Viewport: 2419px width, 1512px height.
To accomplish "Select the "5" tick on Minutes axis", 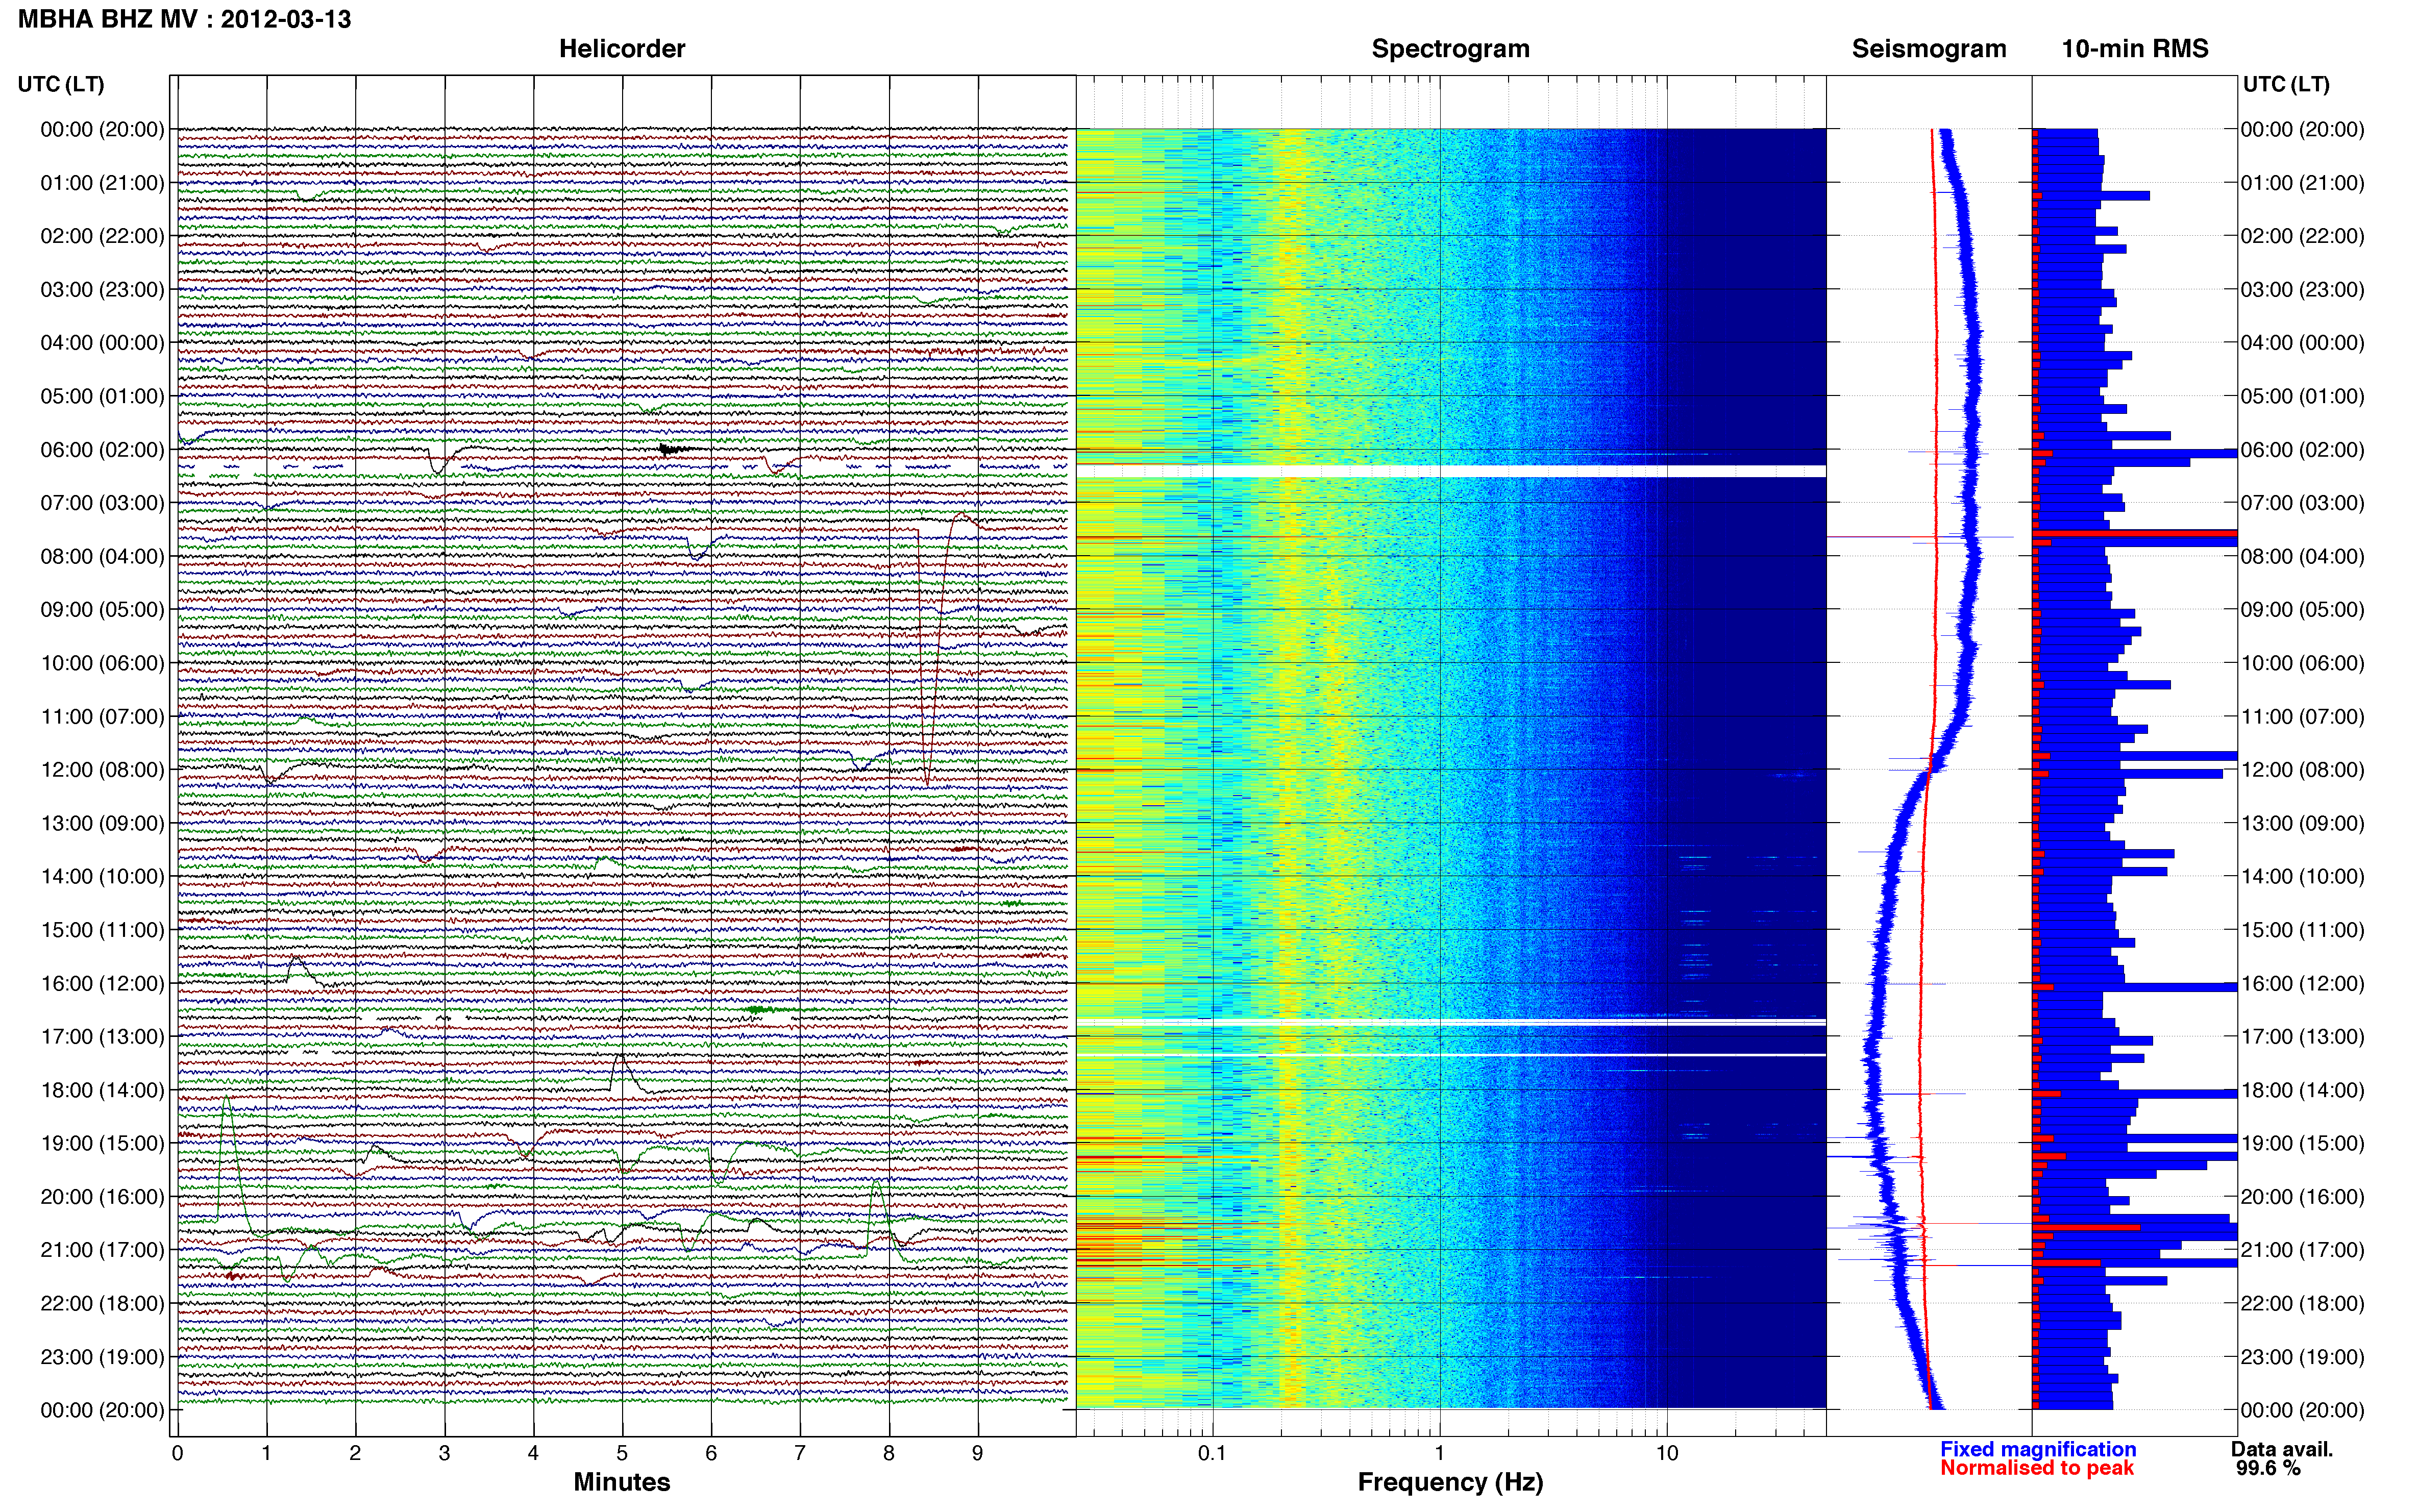I will (x=622, y=1454).
